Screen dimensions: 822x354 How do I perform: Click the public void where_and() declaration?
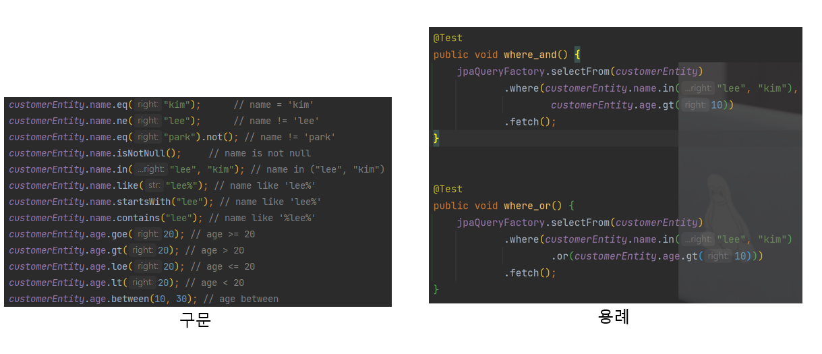click(x=507, y=55)
